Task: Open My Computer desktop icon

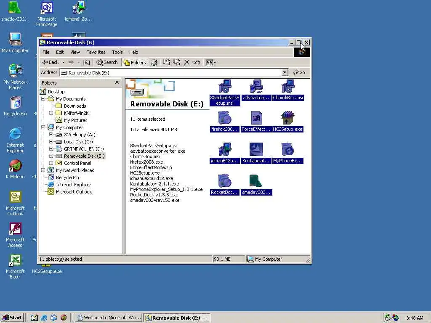Action: point(15,42)
